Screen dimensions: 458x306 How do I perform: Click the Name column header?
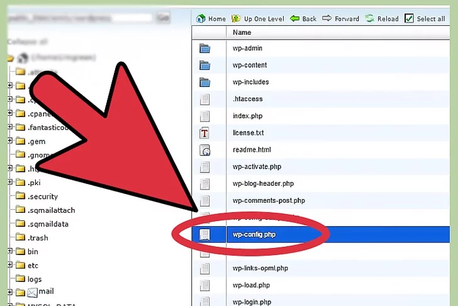pyautogui.click(x=242, y=32)
